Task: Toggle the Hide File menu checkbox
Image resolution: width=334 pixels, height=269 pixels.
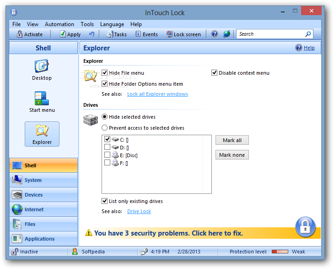Action: (x=104, y=73)
